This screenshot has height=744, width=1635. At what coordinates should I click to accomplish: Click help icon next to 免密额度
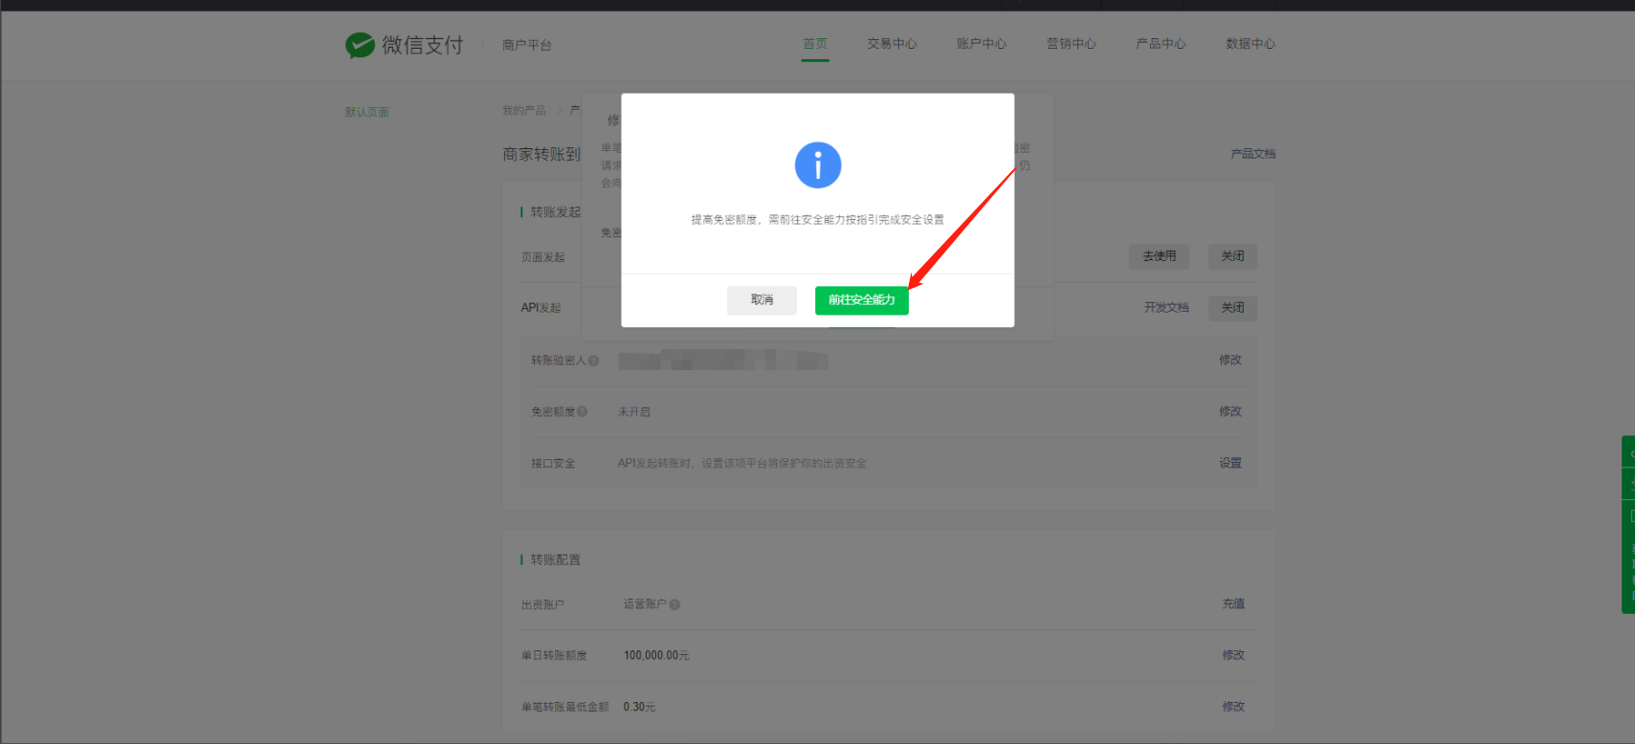583,412
